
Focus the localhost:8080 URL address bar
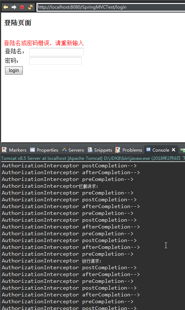point(111,7)
